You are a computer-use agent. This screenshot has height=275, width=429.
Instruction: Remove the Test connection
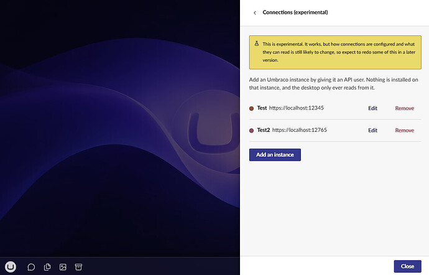(x=404, y=108)
